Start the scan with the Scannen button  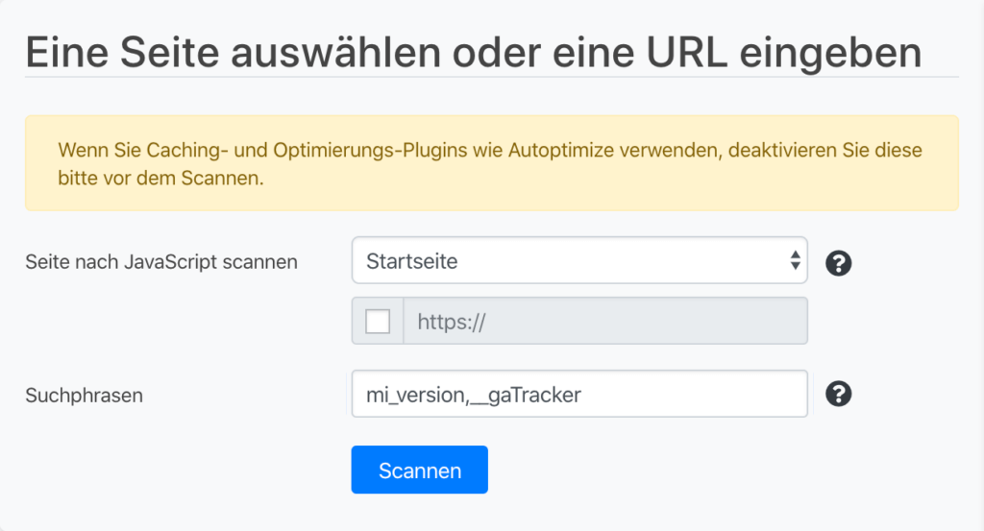[x=420, y=470]
